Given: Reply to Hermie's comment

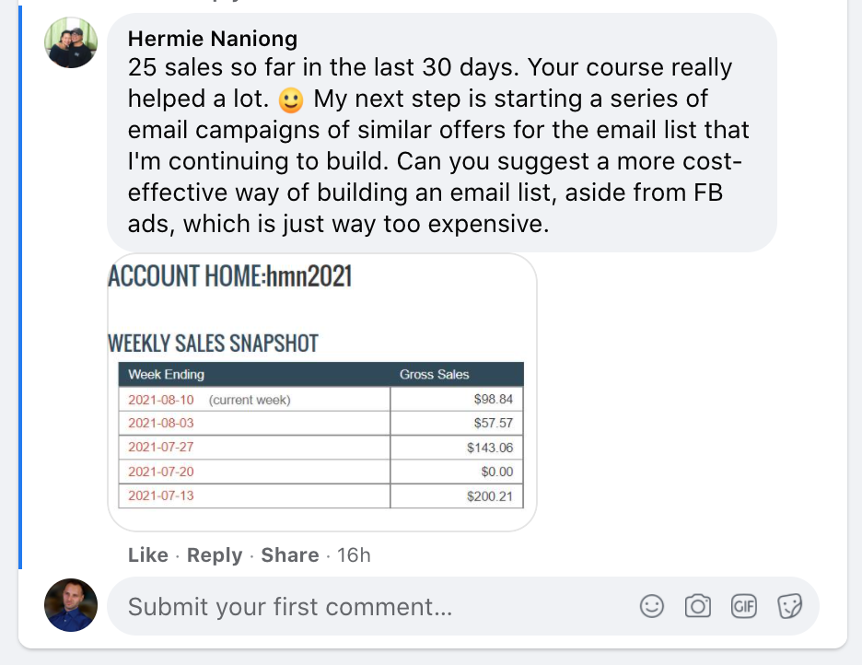Looking at the screenshot, I should (x=215, y=555).
